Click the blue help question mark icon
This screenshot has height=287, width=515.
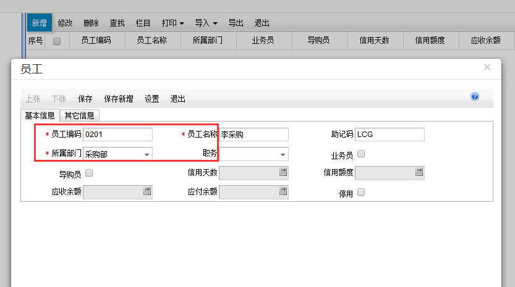(x=475, y=97)
